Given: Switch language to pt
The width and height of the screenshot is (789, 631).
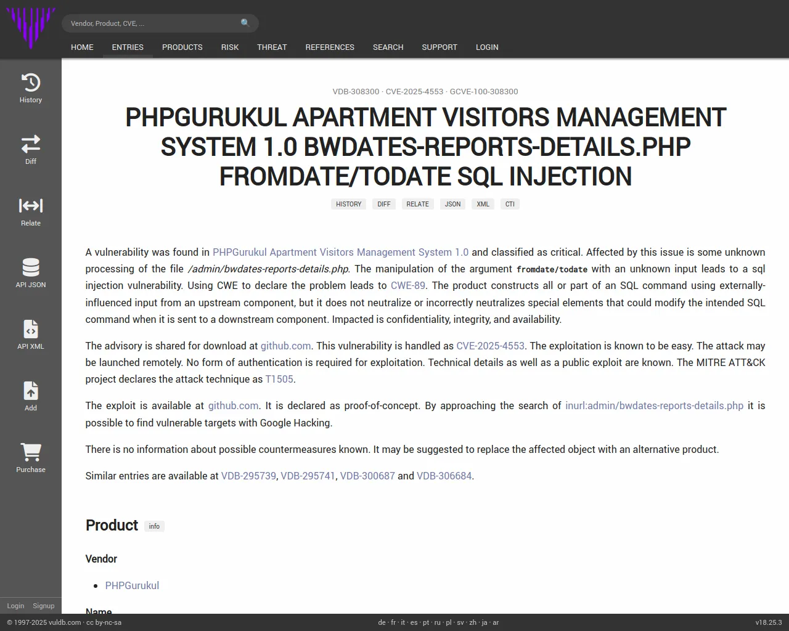Looking at the screenshot, I should pos(426,622).
